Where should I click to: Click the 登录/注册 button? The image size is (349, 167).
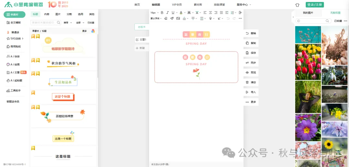coord(314,5)
